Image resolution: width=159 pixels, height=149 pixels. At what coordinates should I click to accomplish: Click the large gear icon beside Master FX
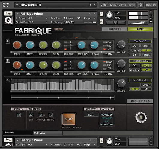coord(141,117)
